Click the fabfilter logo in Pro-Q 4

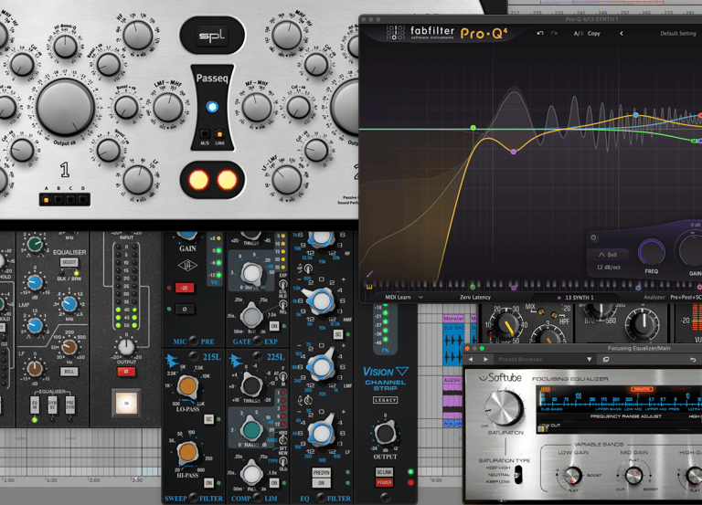(x=420, y=33)
